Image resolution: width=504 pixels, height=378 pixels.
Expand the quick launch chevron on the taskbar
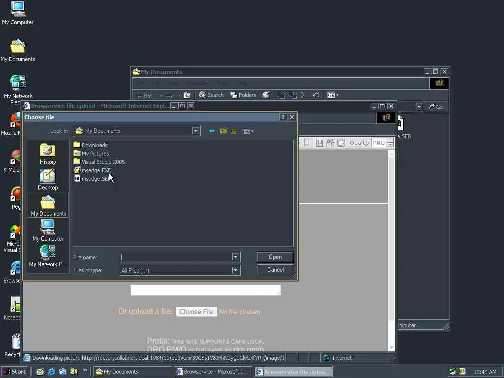point(85,370)
